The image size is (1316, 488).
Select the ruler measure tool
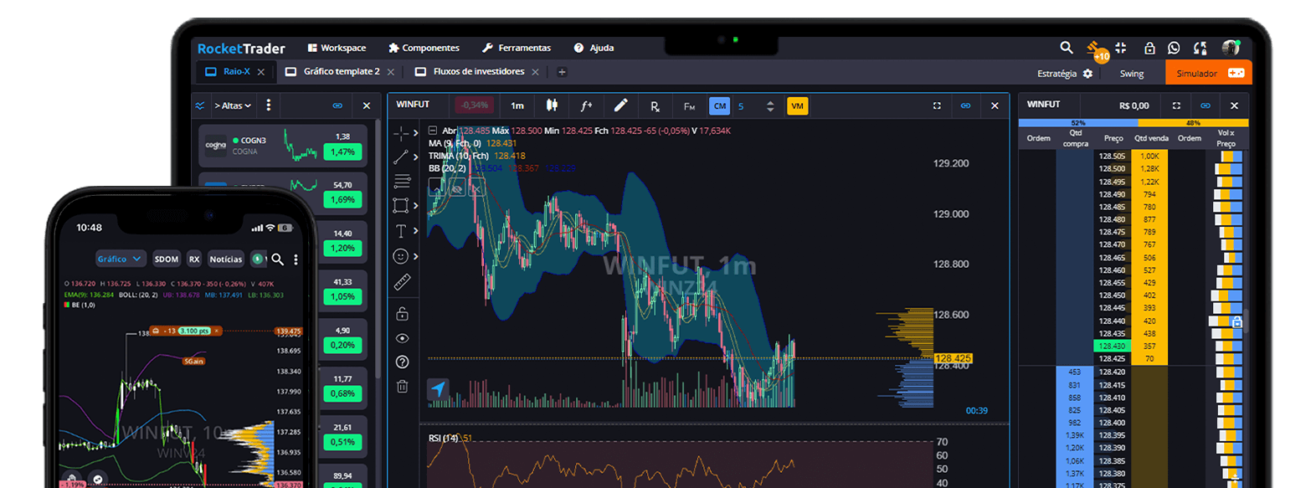pyautogui.click(x=402, y=283)
